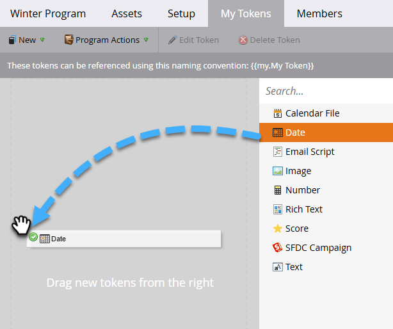Click the Edit Token button
Screen dimensions: 393x329
tap(193, 40)
